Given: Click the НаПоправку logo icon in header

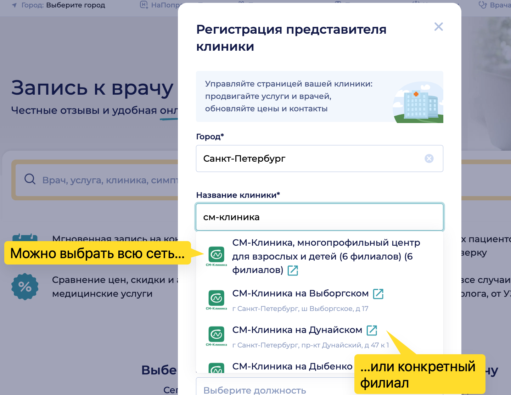Looking at the screenshot, I should click(x=144, y=5).
